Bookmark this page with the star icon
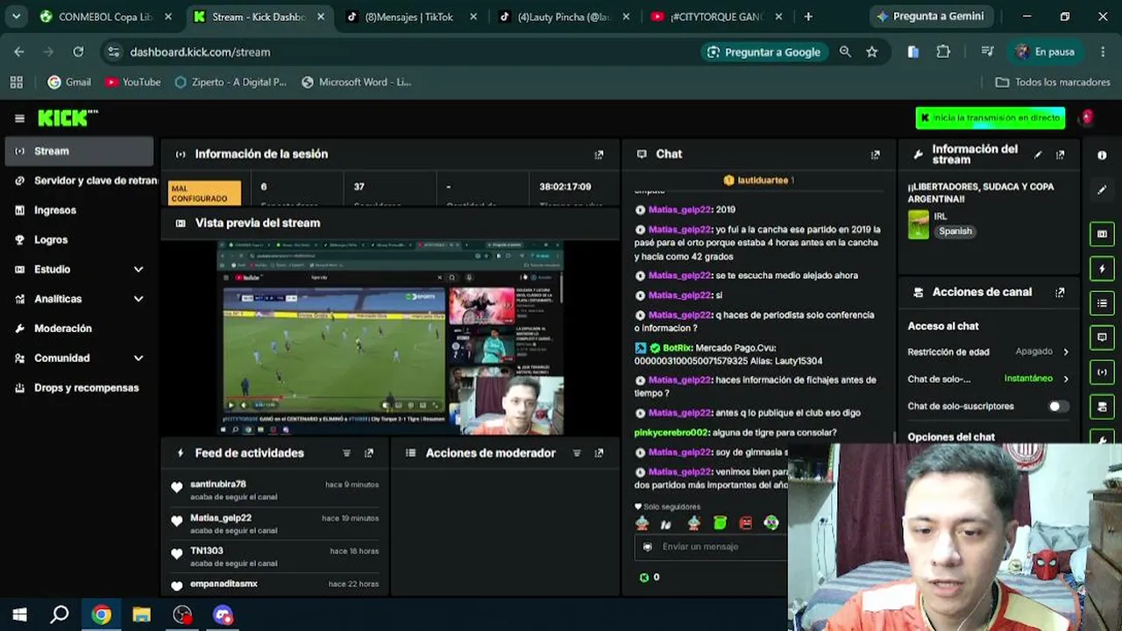Image resolution: width=1122 pixels, height=631 pixels. [872, 52]
